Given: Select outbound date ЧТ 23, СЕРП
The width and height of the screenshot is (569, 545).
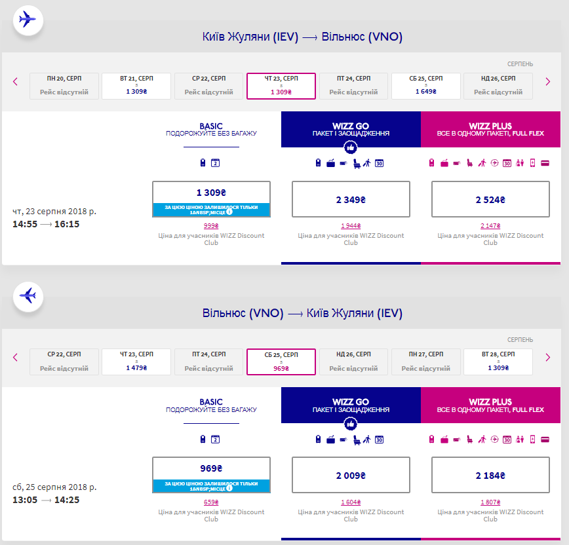Looking at the screenshot, I should 281,86.
